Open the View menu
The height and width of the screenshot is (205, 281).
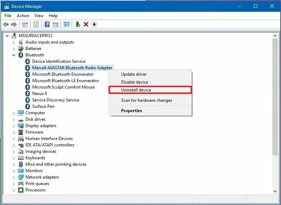[x=39, y=16]
